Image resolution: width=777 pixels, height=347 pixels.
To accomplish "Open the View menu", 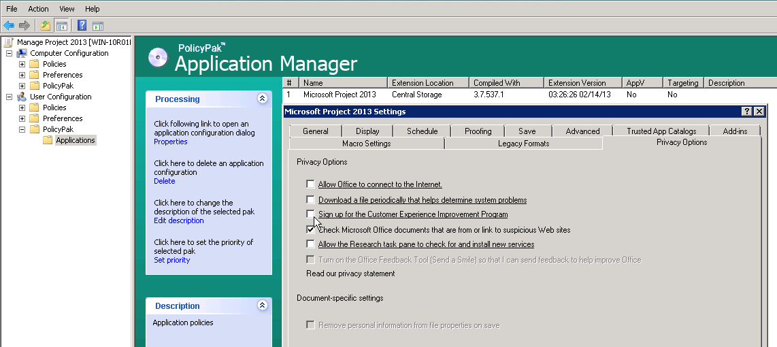I will click(67, 9).
